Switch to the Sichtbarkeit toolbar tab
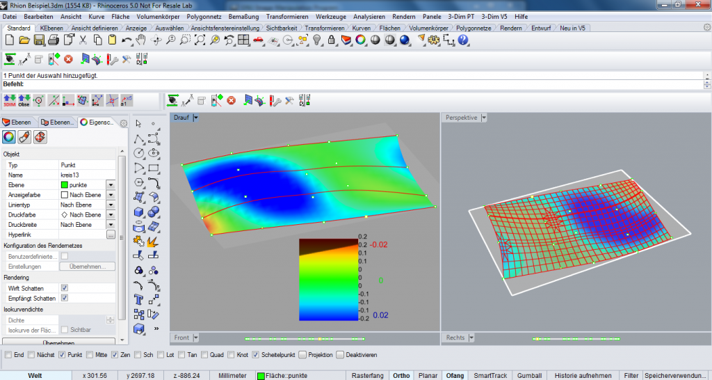The image size is (712, 380). [x=282, y=28]
